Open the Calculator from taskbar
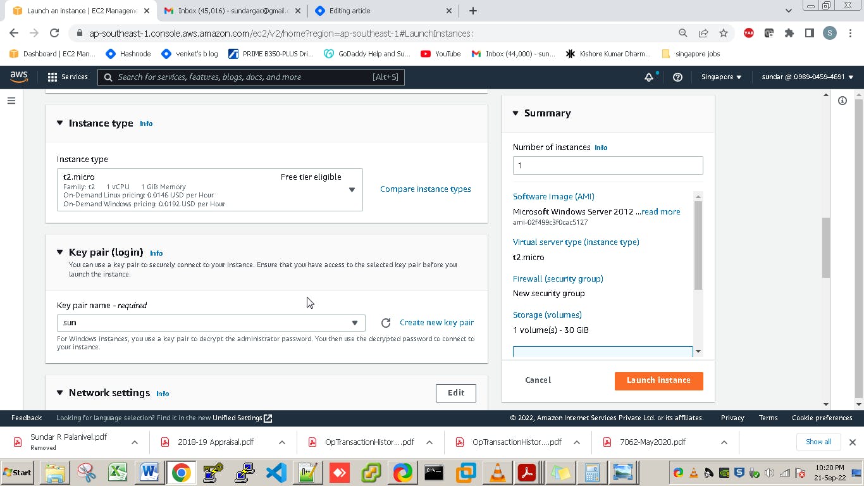Screen dimensions: 864x486 [591, 473]
